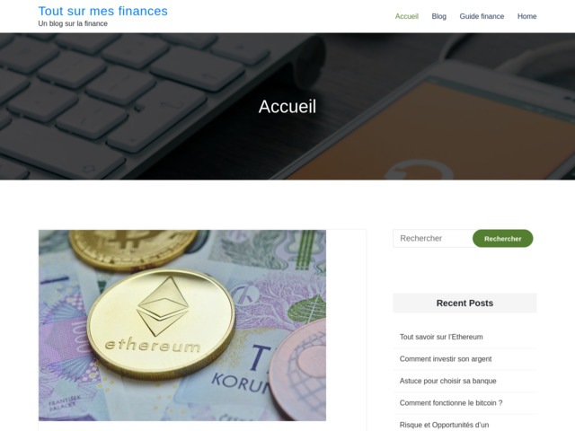Screen dimensions: 575x431
Task: Open the Accueil menu item
Action: click(x=407, y=16)
